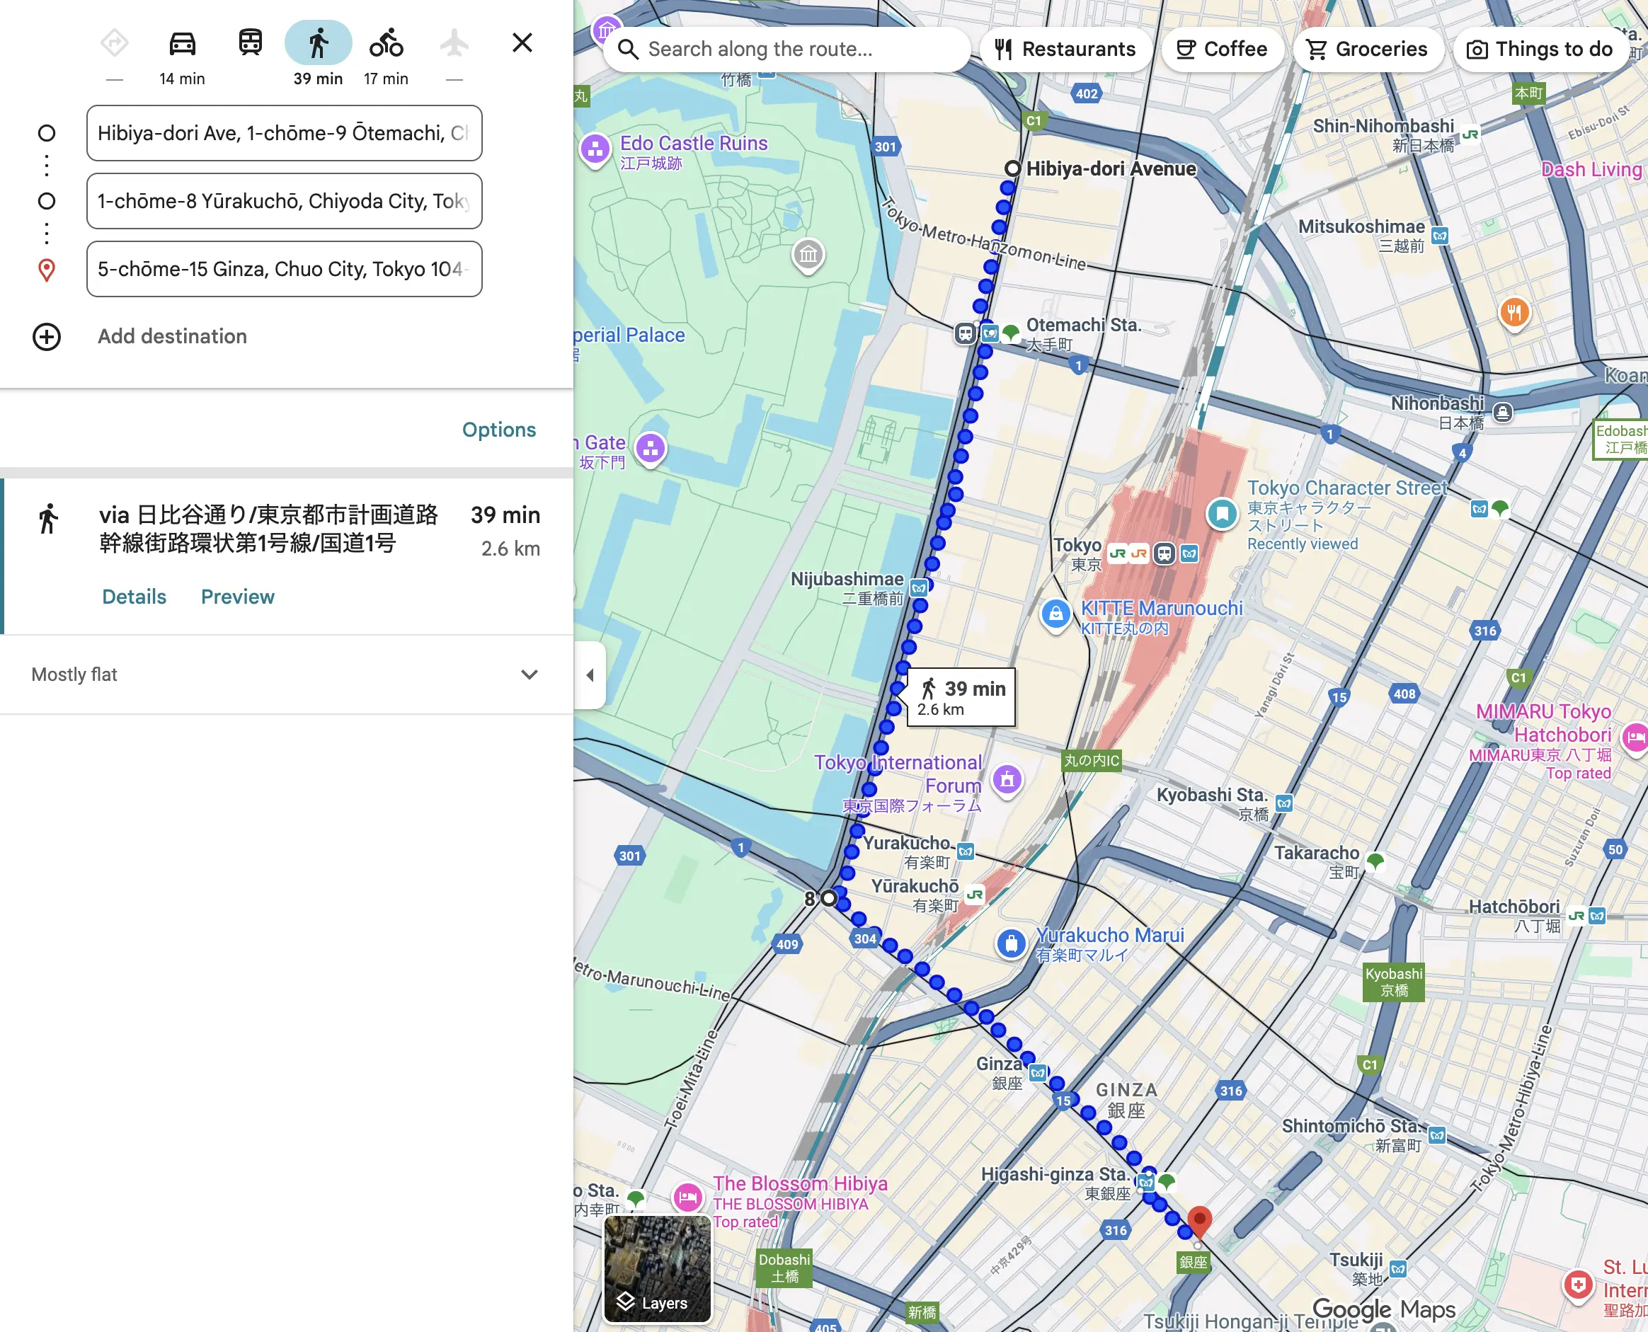Edit the Yūrakuchō waypoint field
Screen dimensions: 1648x1332
click(x=284, y=201)
